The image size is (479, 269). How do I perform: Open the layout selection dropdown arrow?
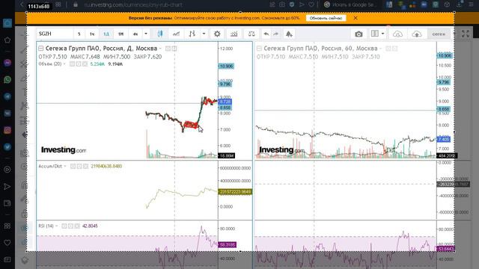(x=382, y=34)
